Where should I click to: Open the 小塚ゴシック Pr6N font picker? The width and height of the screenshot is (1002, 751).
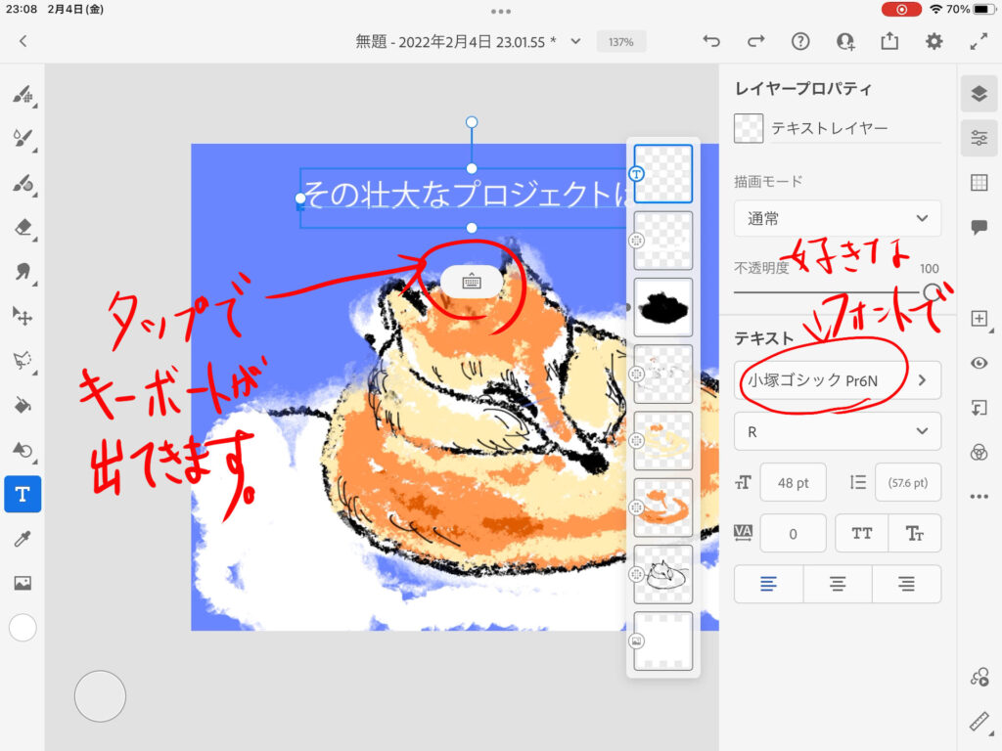tap(838, 380)
